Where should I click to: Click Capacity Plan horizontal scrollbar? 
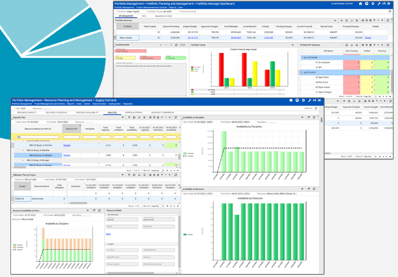click(20, 168)
